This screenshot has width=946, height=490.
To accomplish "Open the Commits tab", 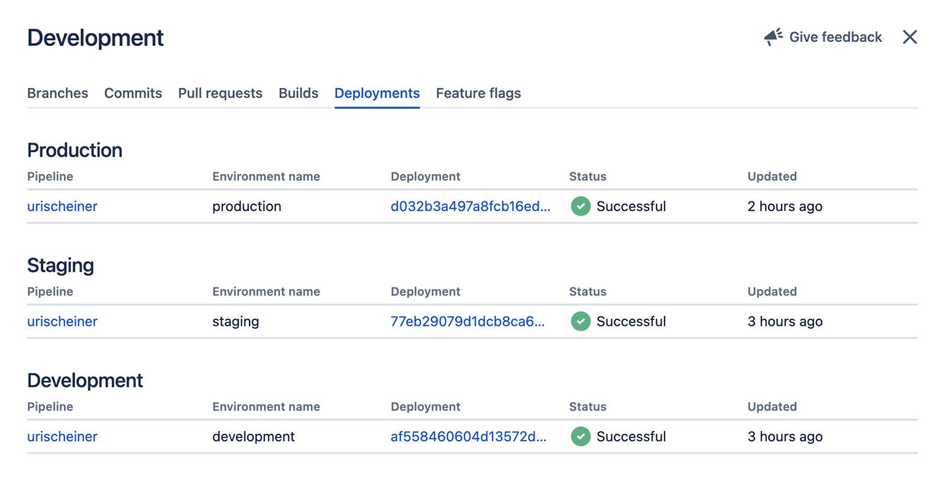I will (x=133, y=93).
